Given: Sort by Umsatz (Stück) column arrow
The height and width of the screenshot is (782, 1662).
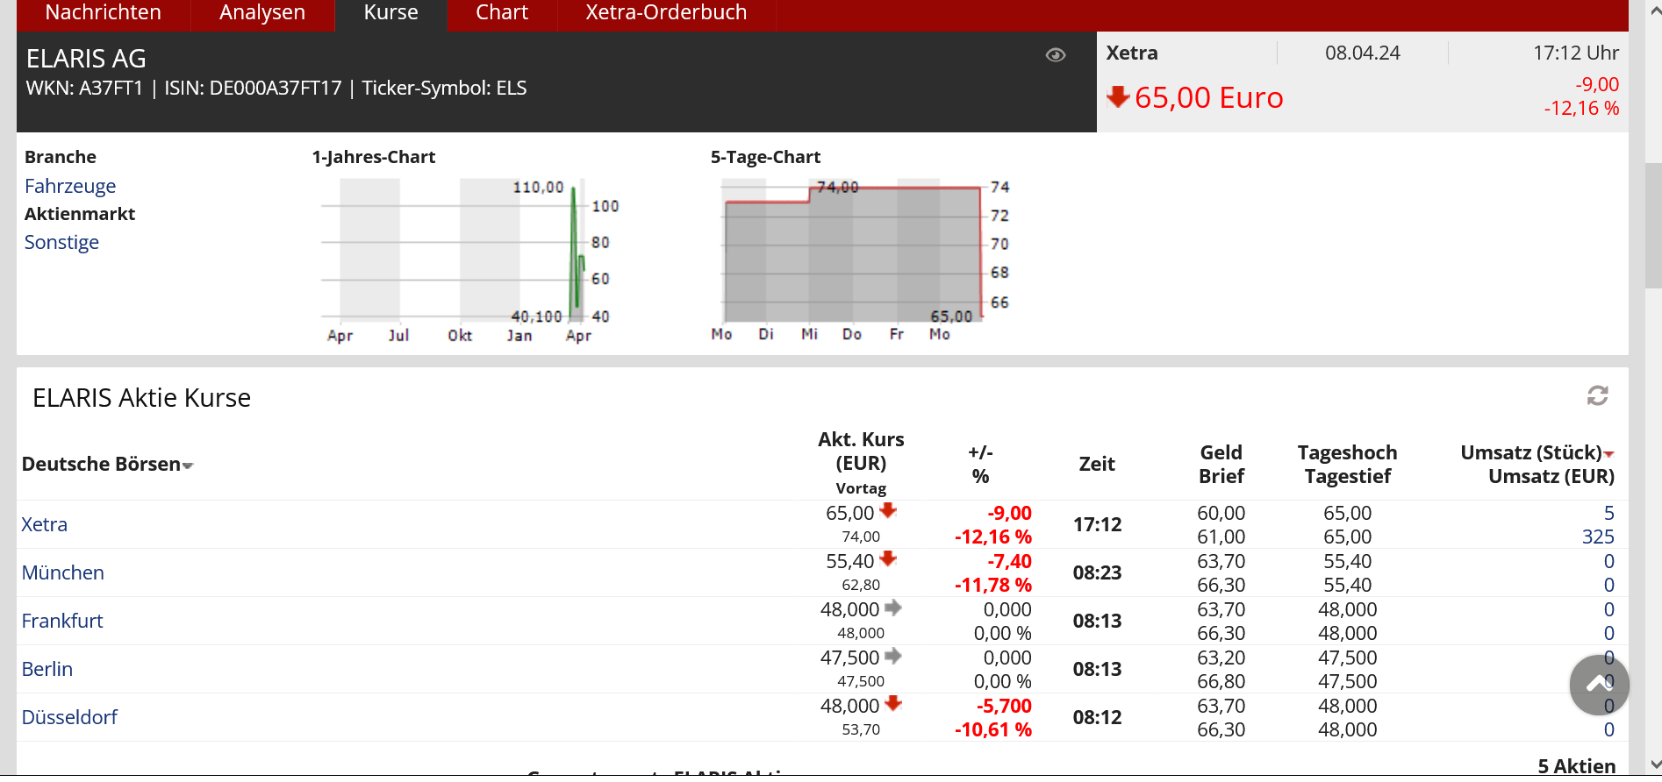Looking at the screenshot, I should tap(1608, 454).
